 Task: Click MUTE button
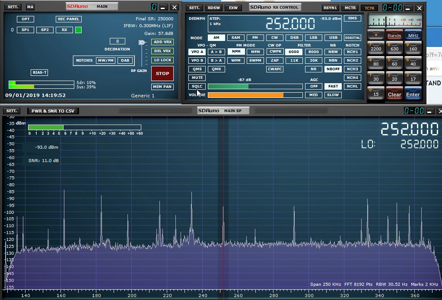click(x=197, y=78)
